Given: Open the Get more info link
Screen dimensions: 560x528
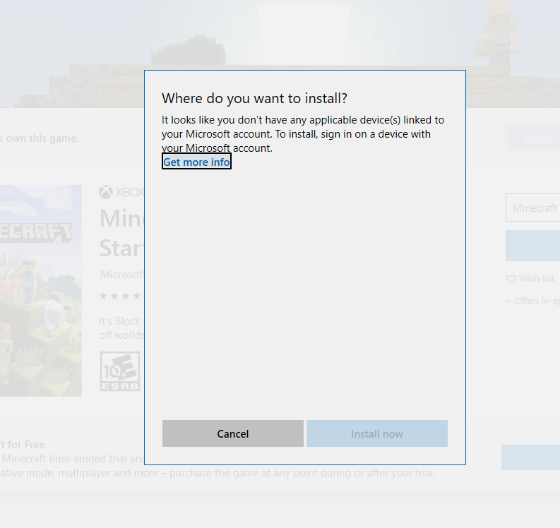Looking at the screenshot, I should 196,162.
